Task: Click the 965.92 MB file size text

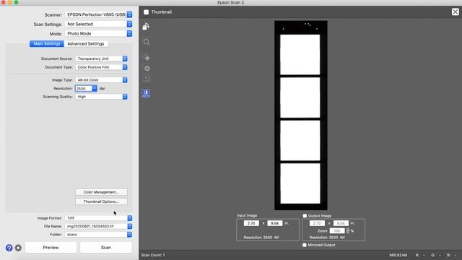Action: click(398, 255)
